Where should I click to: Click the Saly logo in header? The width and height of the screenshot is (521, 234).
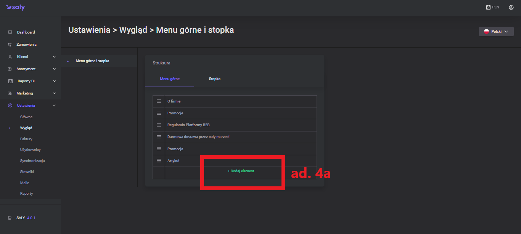coord(15,8)
